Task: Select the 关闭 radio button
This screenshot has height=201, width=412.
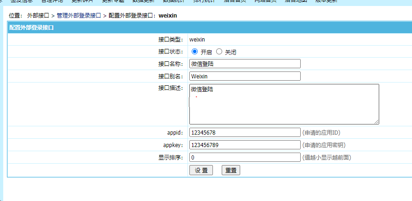Action: pyautogui.click(x=219, y=52)
